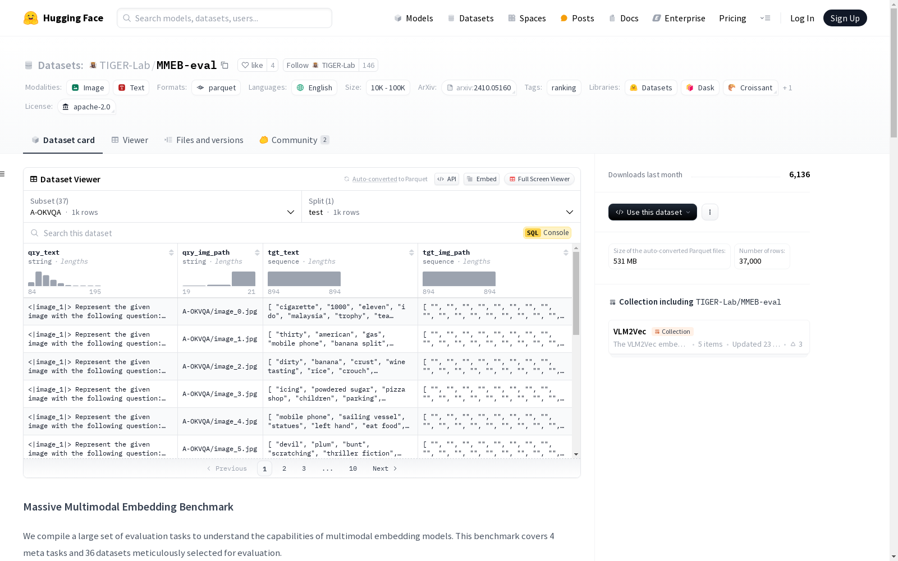
Task: Click the table scrollbar down arrow
Action: coord(576,454)
